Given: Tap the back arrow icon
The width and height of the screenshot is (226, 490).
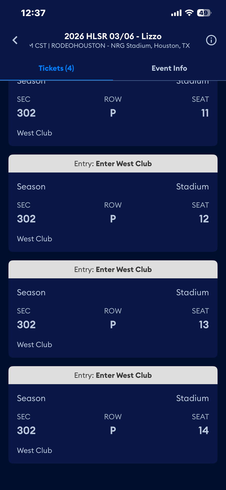Looking at the screenshot, I should point(15,40).
